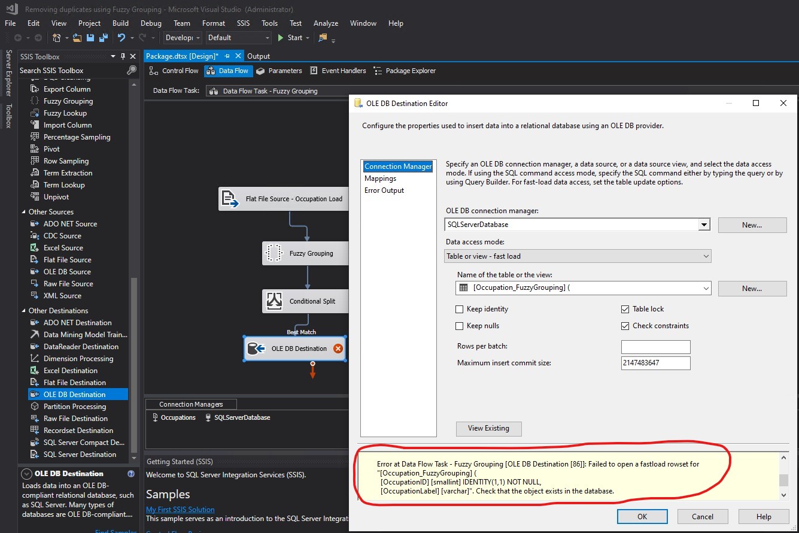This screenshot has width=799, height=533.
Task: Open the Default platform dropdown
Action: tap(239, 38)
